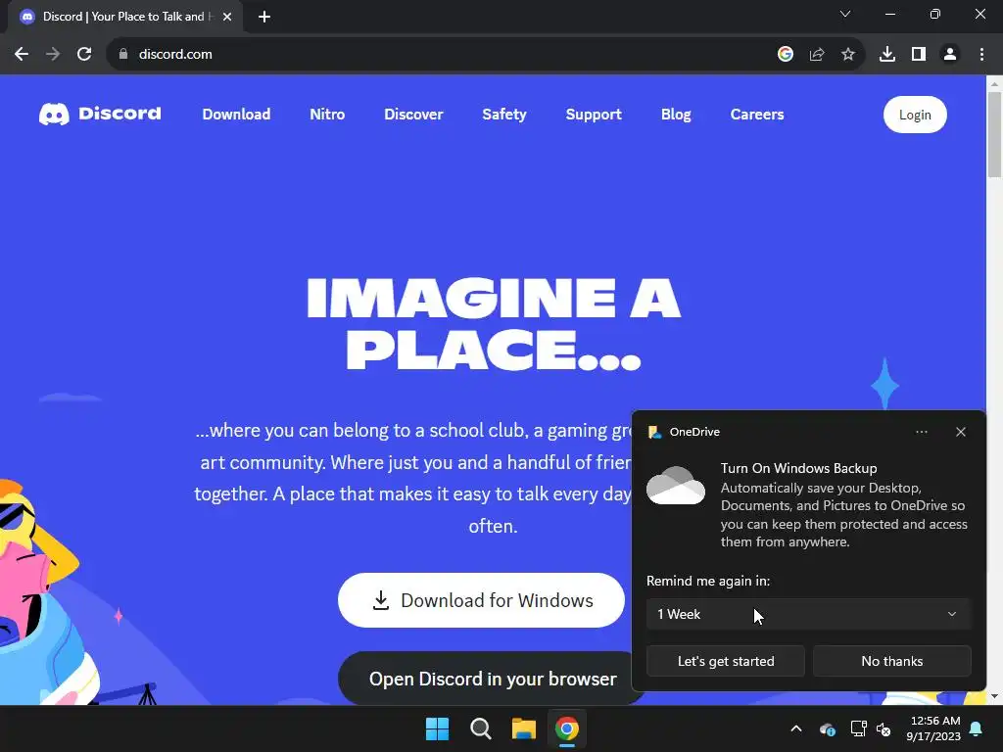Open the Support nav item
1003x752 pixels.
pyautogui.click(x=593, y=115)
